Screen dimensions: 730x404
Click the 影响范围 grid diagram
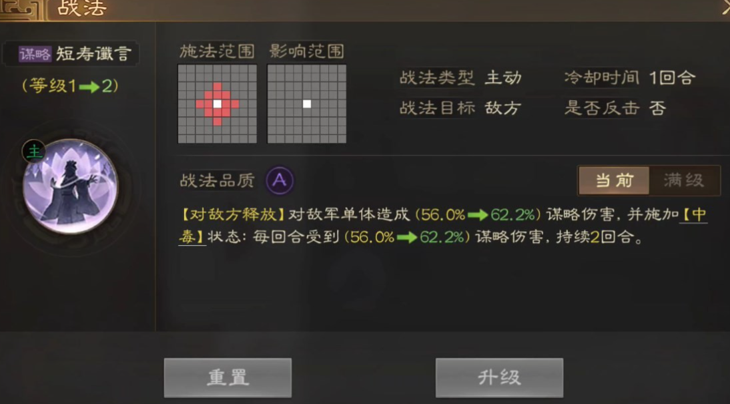click(306, 104)
